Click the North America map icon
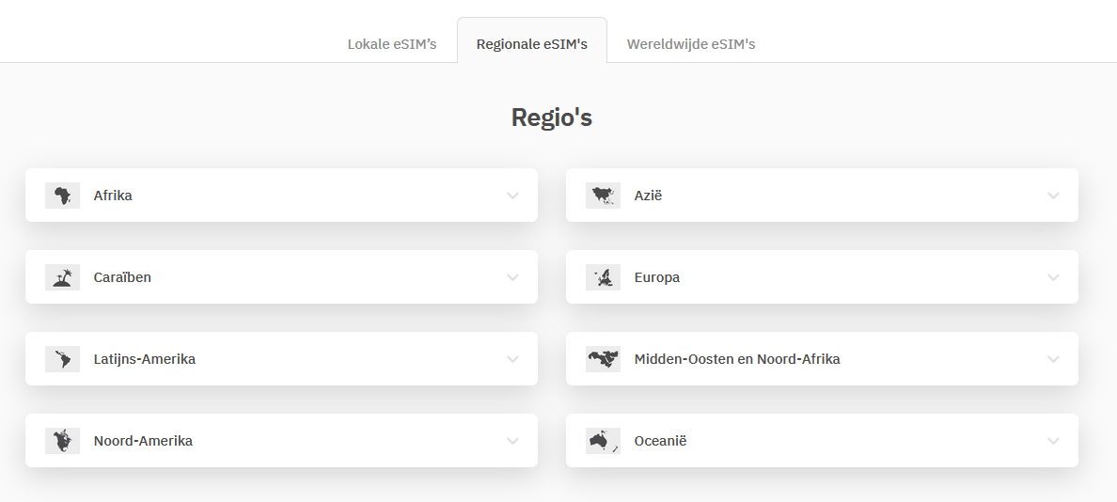 62,441
